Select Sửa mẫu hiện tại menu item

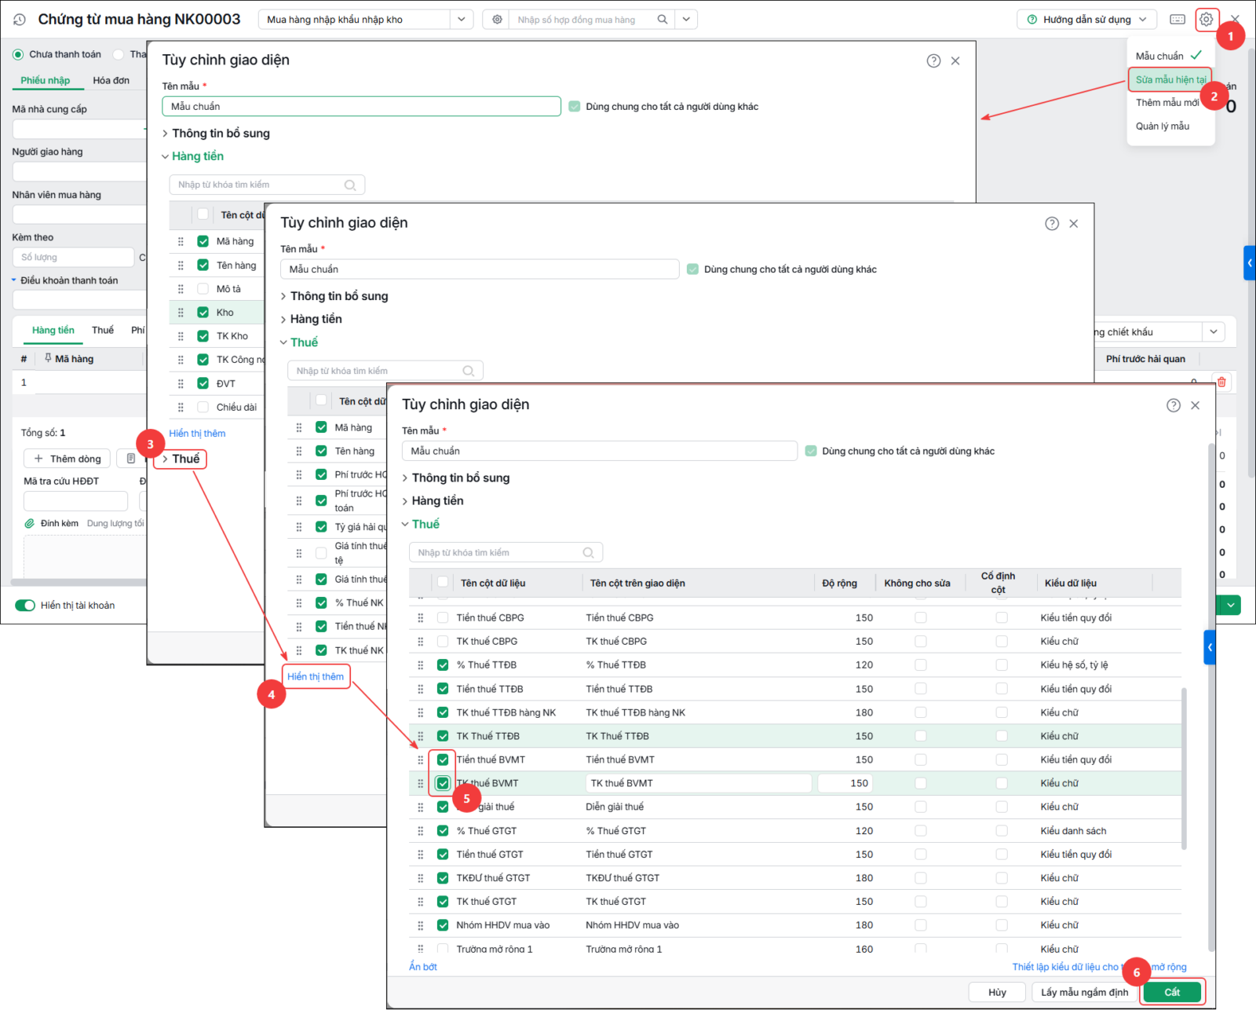(1170, 79)
